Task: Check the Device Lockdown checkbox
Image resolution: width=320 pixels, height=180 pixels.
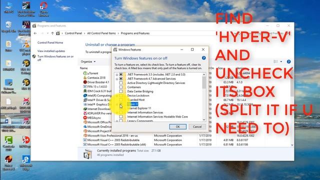Action: click(x=121, y=95)
